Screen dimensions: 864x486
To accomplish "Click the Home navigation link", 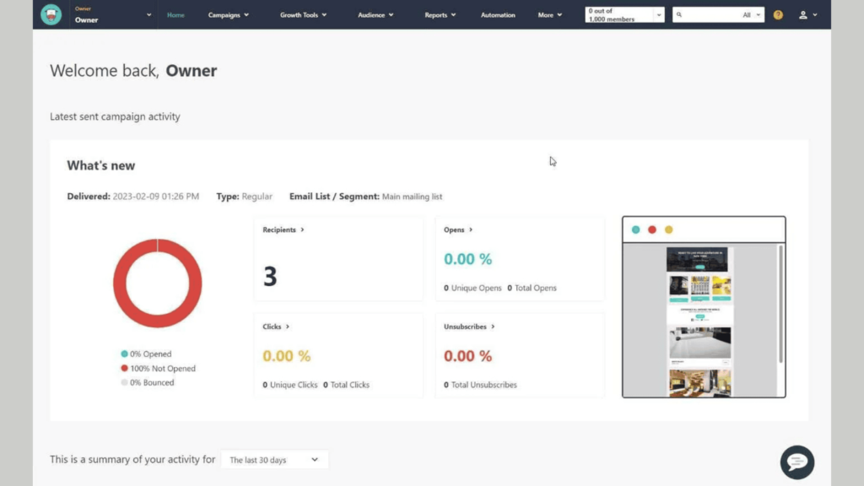I will [175, 14].
